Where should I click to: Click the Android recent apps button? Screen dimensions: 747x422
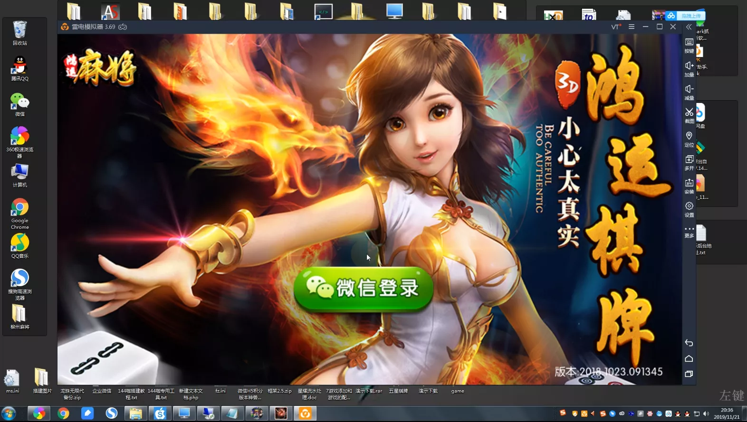pyautogui.click(x=689, y=374)
